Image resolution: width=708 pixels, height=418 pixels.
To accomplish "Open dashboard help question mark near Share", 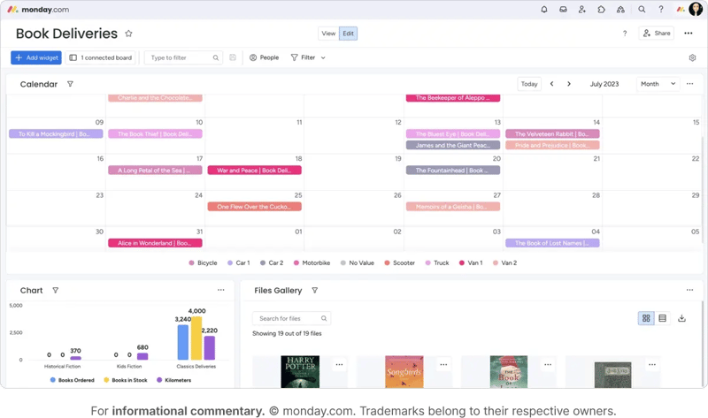I will 625,34.
